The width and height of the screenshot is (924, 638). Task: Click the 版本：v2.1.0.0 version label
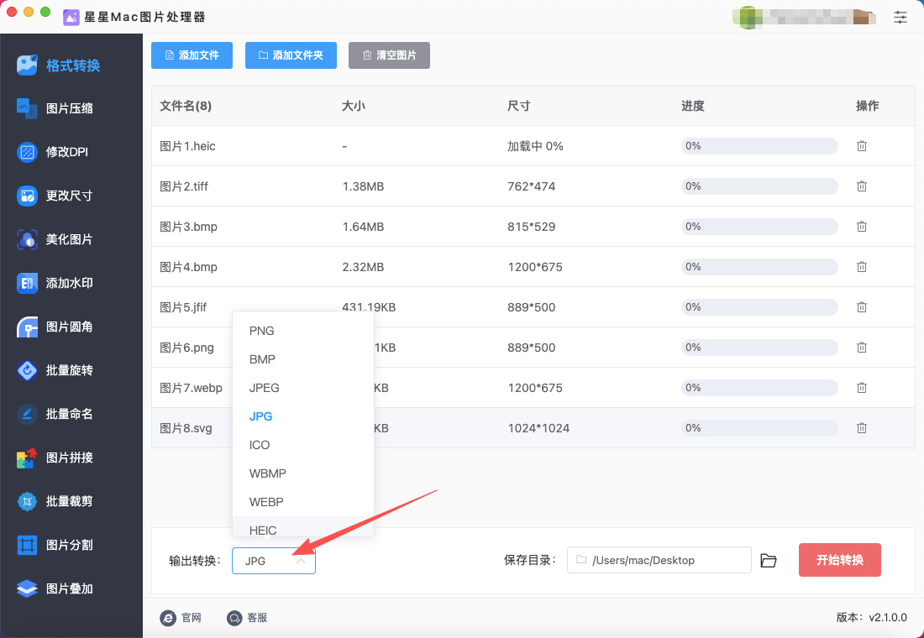tap(872, 617)
